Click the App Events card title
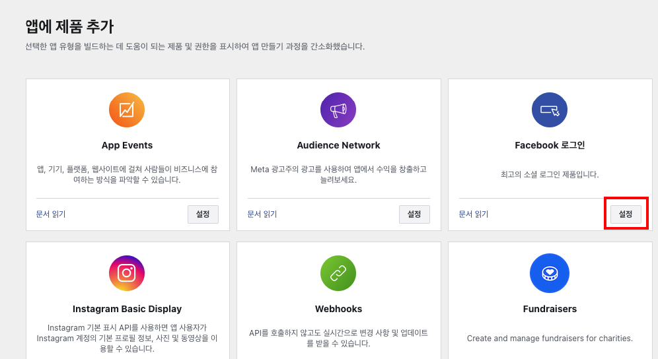The width and height of the screenshot is (658, 359). (127, 146)
